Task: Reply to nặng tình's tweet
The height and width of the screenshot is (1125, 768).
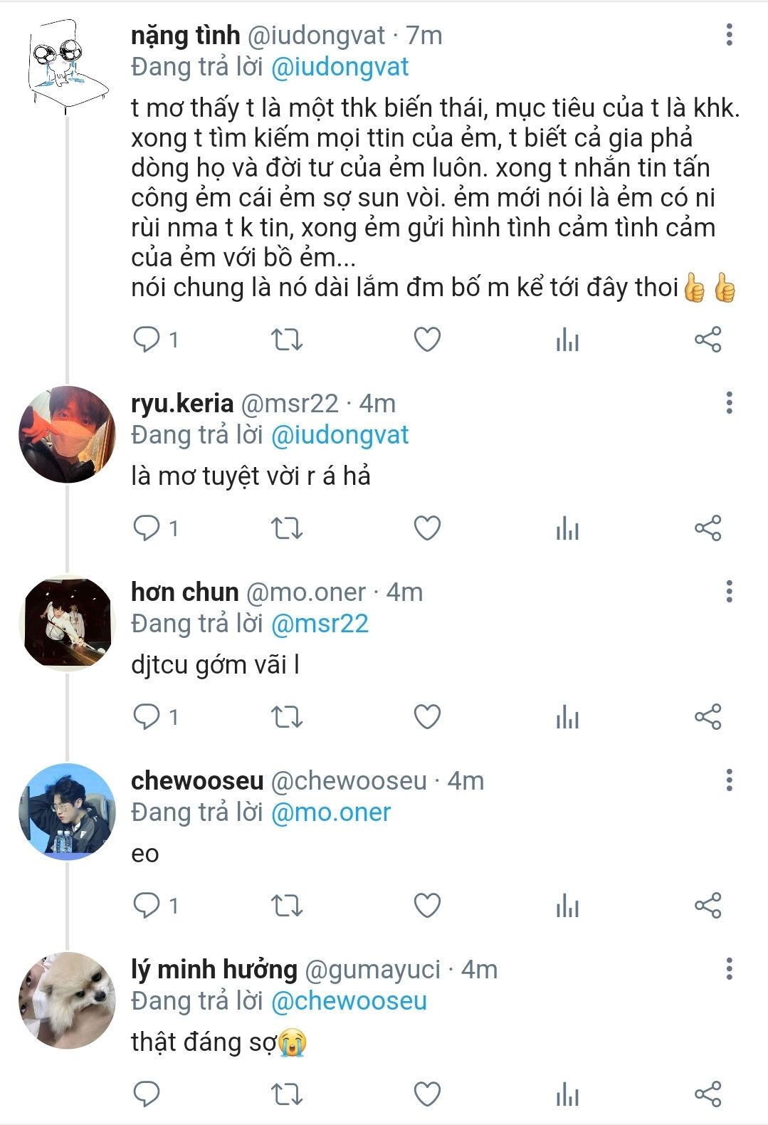Action: click(x=147, y=340)
